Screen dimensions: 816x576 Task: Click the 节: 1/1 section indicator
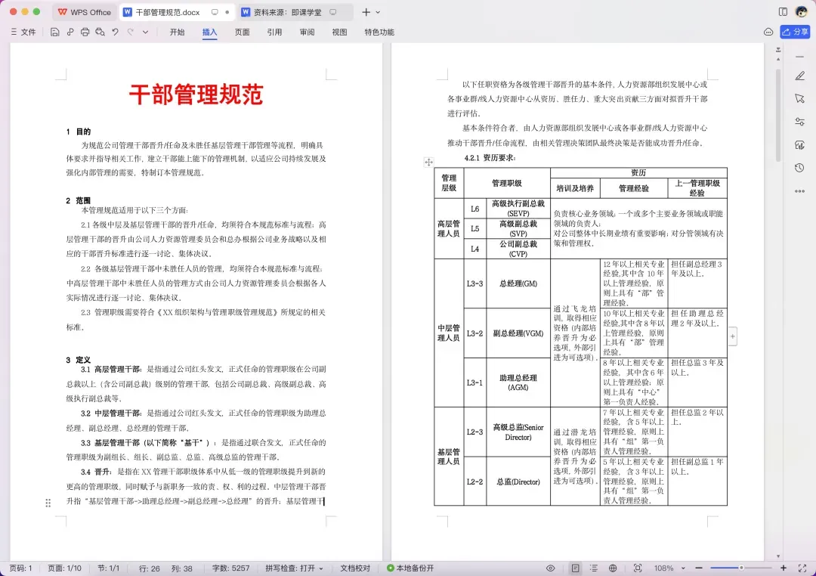click(x=109, y=568)
